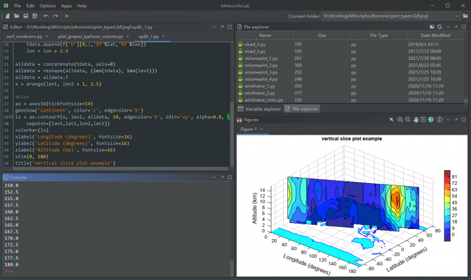Expand the Current Folder path dropdown
Viewport: 471px width, 280px height.
[x=457, y=16]
